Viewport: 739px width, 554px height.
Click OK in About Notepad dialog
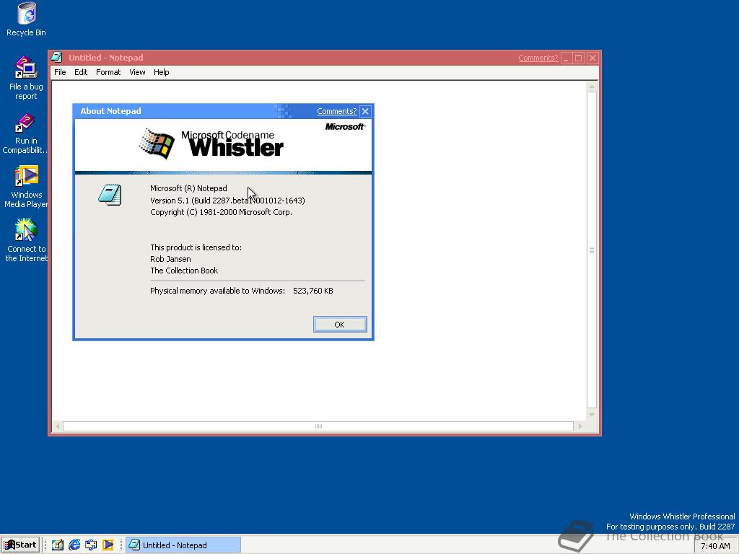340,325
